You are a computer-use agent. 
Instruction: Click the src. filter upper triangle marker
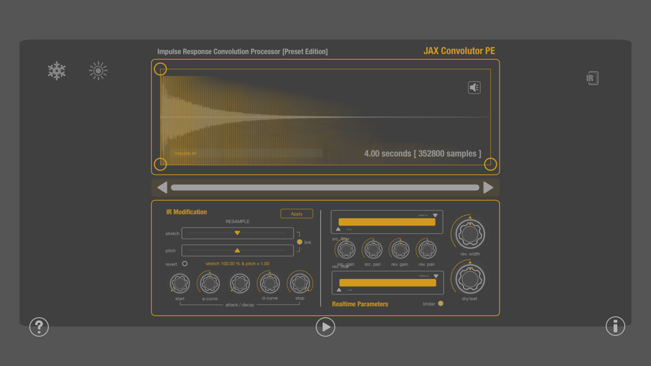coord(435,216)
